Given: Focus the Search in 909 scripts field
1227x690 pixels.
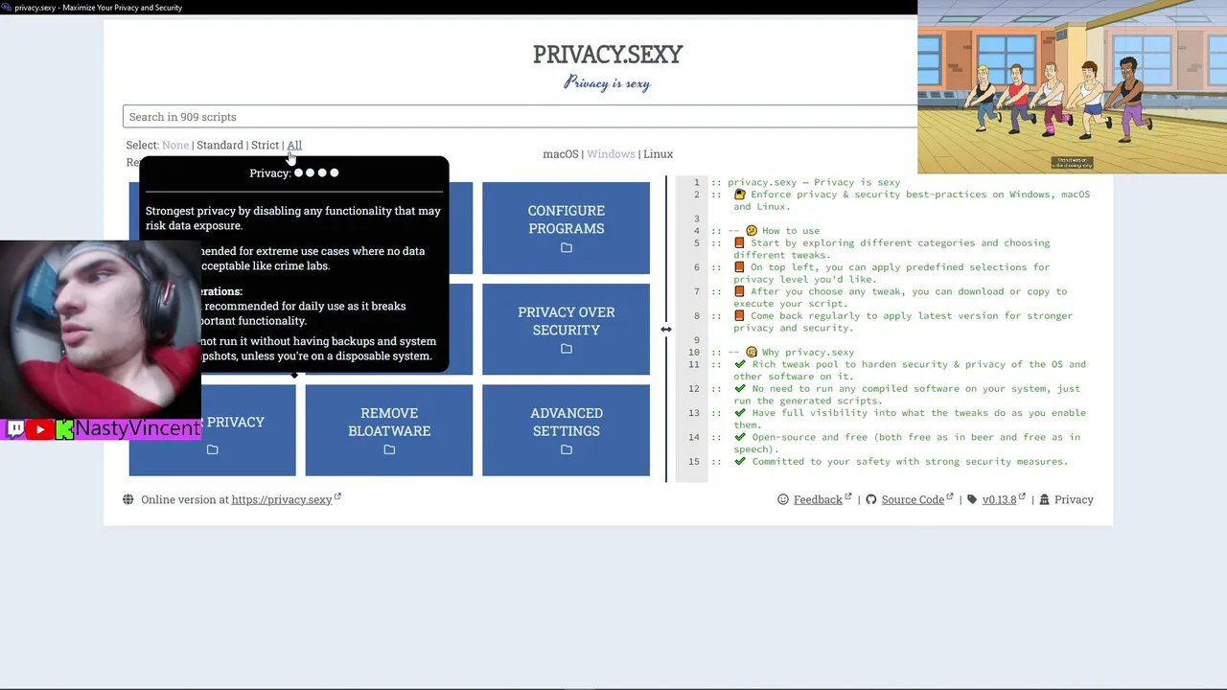Looking at the screenshot, I should [521, 117].
